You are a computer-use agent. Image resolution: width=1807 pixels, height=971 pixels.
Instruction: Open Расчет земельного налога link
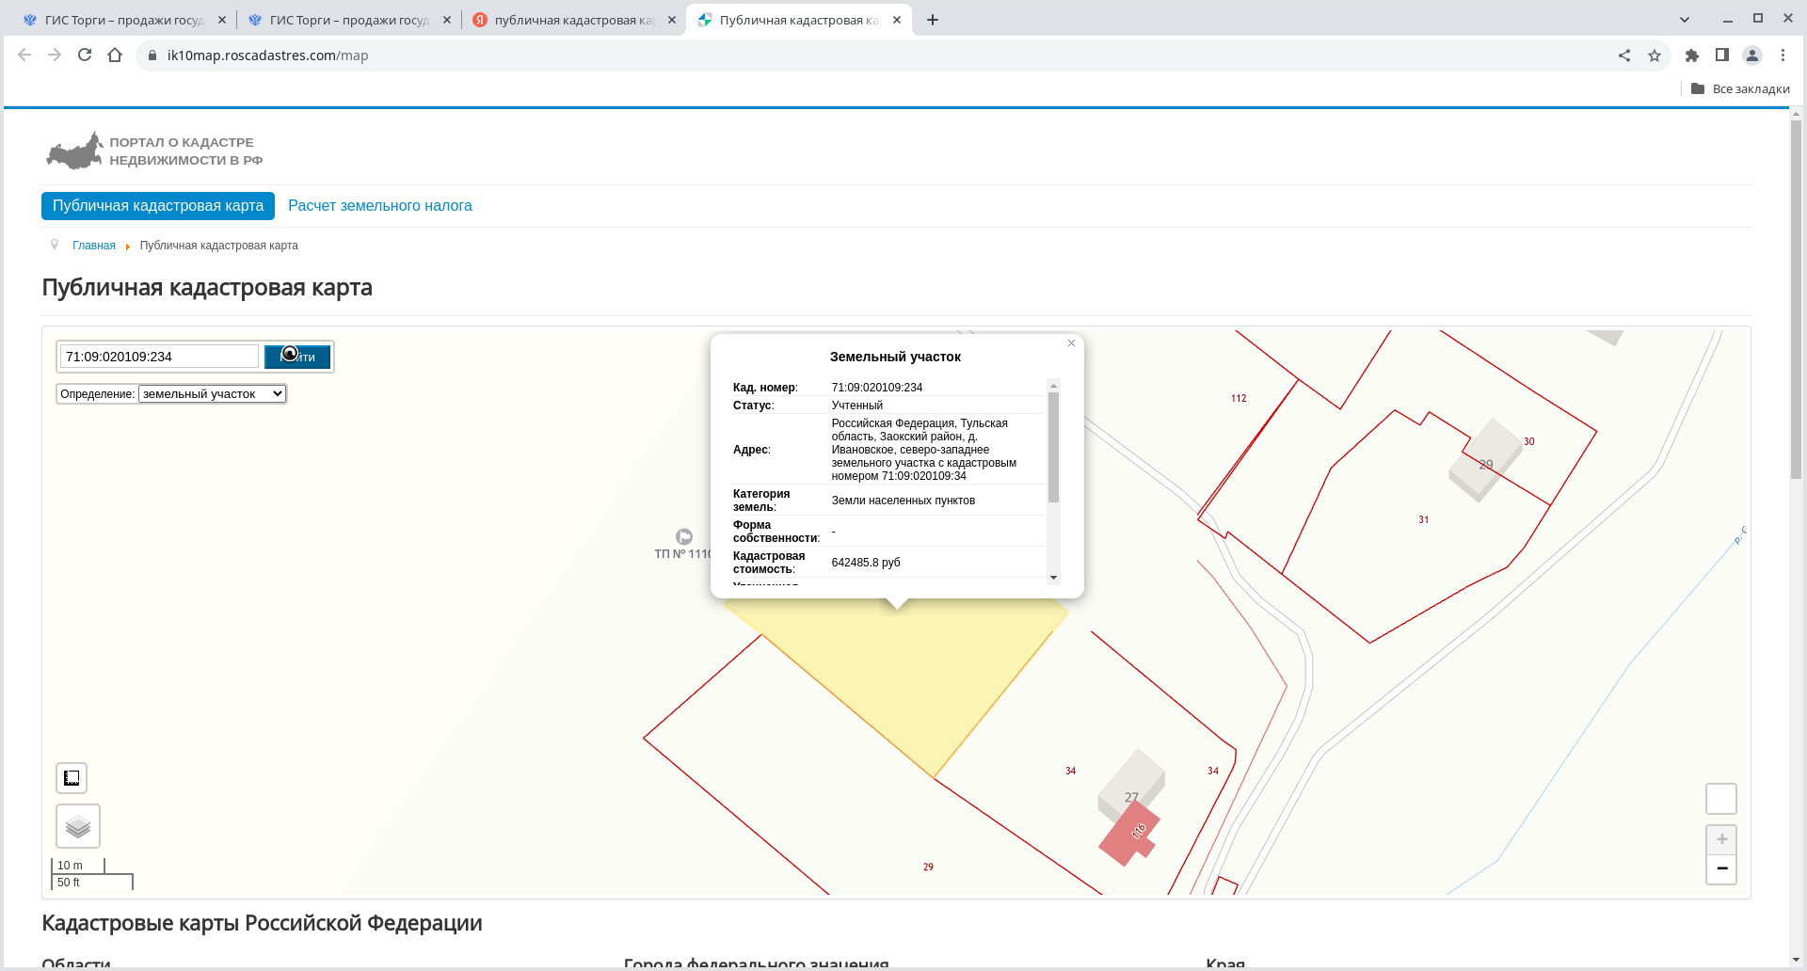379,206
